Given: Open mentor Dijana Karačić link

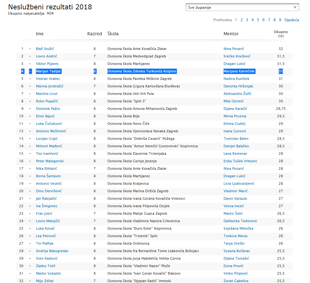Looking at the screenshot, I should pyautogui.click(x=235, y=109).
